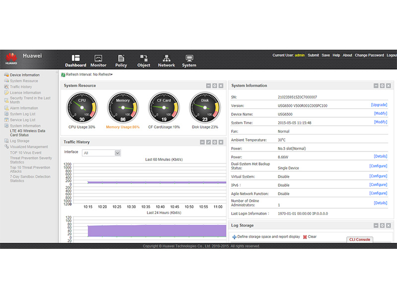Open the Interface dropdown set to All
The width and height of the screenshot is (397, 298).
pyautogui.click(x=101, y=153)
